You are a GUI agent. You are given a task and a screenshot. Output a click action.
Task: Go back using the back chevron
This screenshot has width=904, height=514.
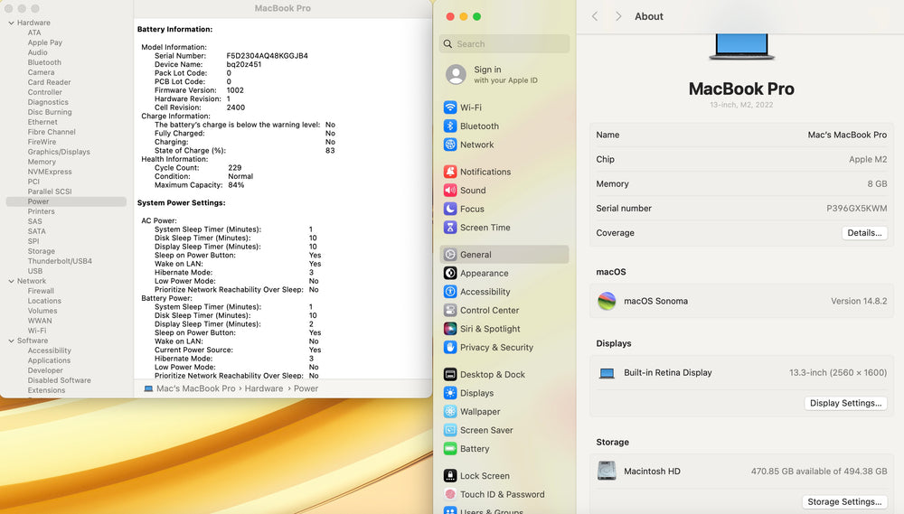pyautogui.click(x=595, y=16)
